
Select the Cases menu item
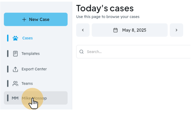36,38
